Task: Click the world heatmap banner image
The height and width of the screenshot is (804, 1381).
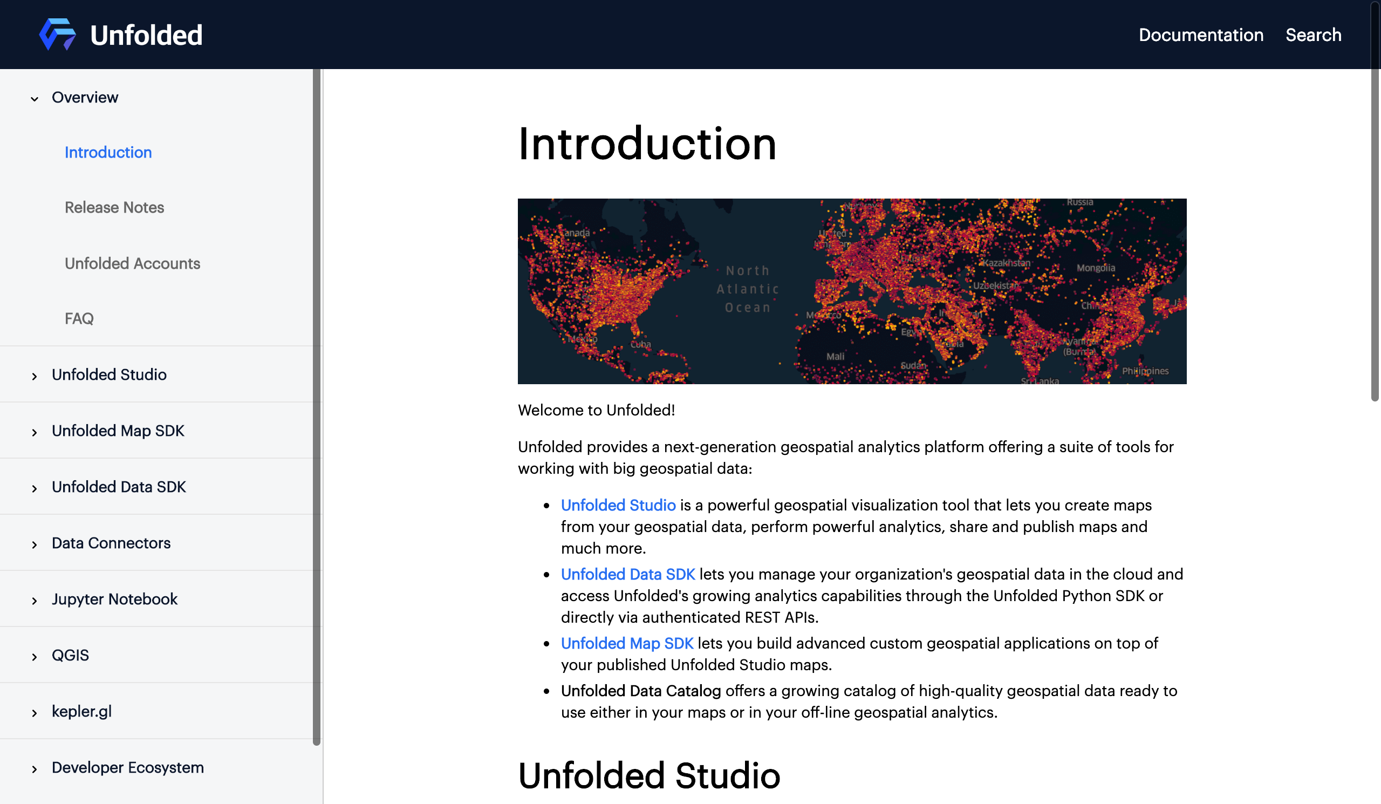Action: [x=852, y=291]
